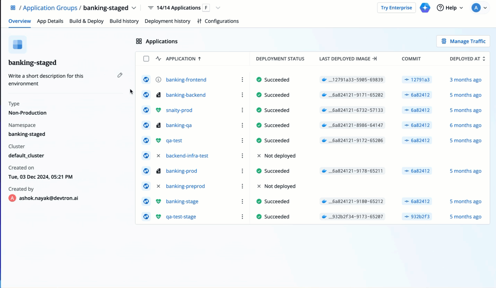This screenshot has height=288, width=496.
Task: Open kebab menu for banking-frontend row
Action: click(242, 80)
